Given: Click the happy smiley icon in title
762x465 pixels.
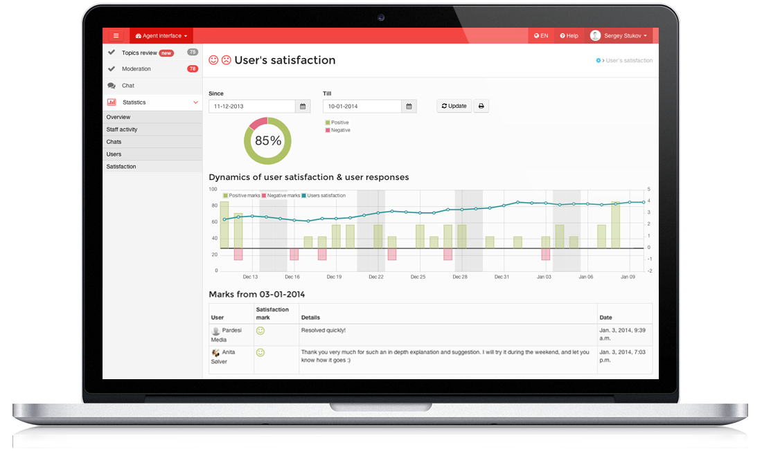Looking at the screenshot, I should coord(213,60).
